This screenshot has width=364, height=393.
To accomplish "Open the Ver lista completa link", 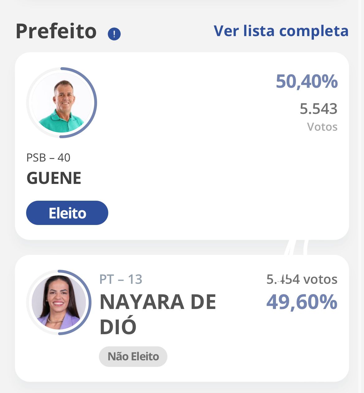I will tap(281, 31).
